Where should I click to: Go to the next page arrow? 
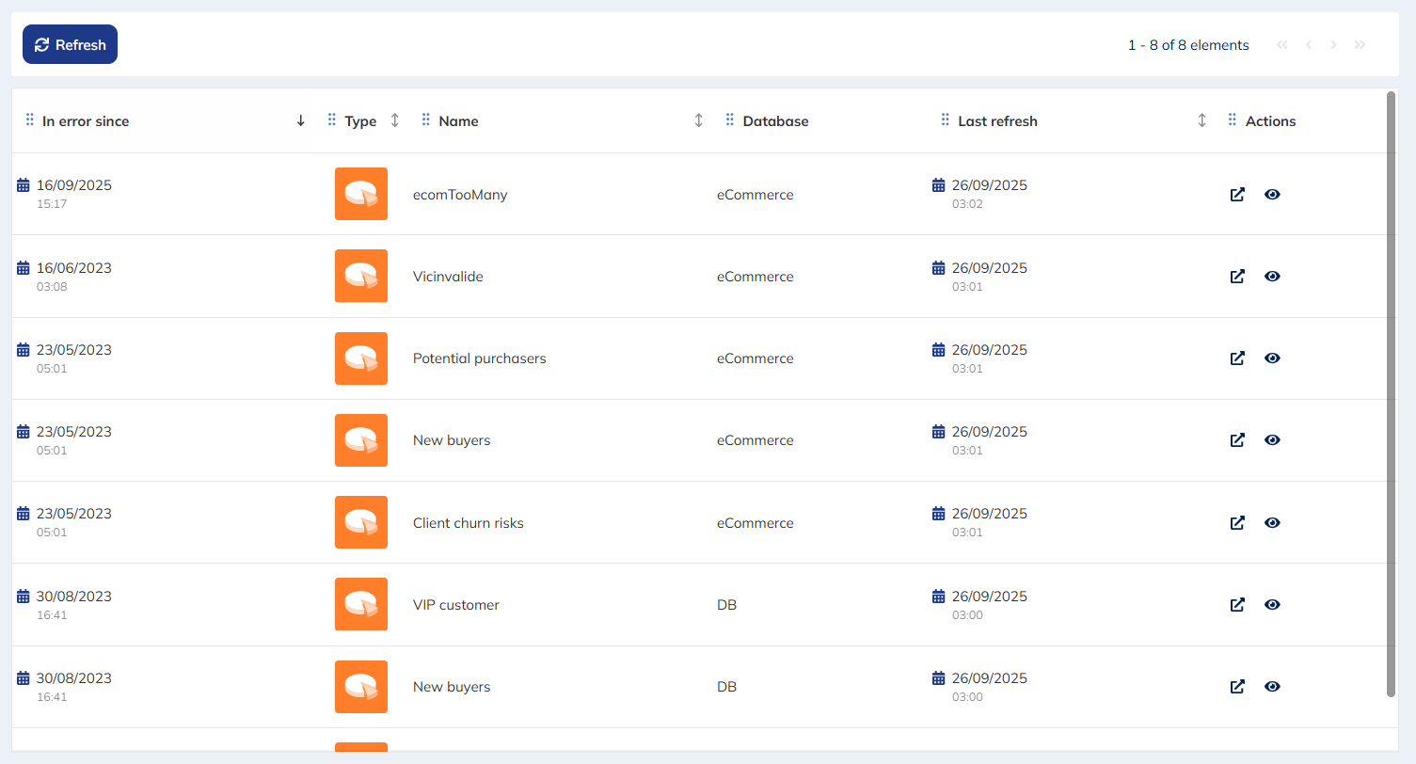click(1333, 45)
